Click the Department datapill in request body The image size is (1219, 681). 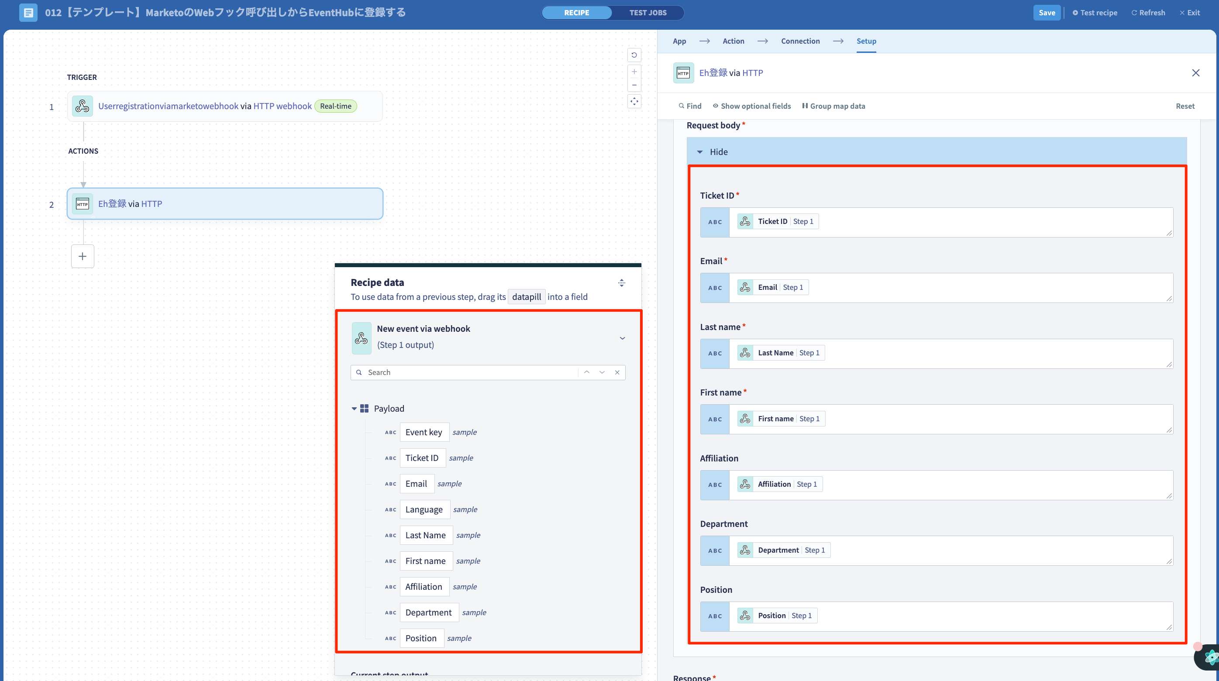coord(784,550)
